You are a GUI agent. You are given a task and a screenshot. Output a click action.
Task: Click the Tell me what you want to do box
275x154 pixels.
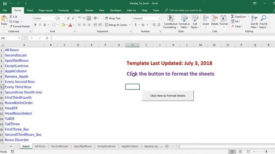(183, 10)
